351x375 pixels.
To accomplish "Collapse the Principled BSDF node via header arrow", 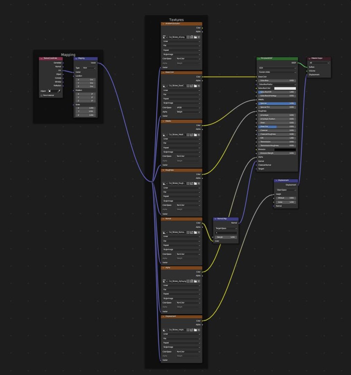I will pos(259,58).
